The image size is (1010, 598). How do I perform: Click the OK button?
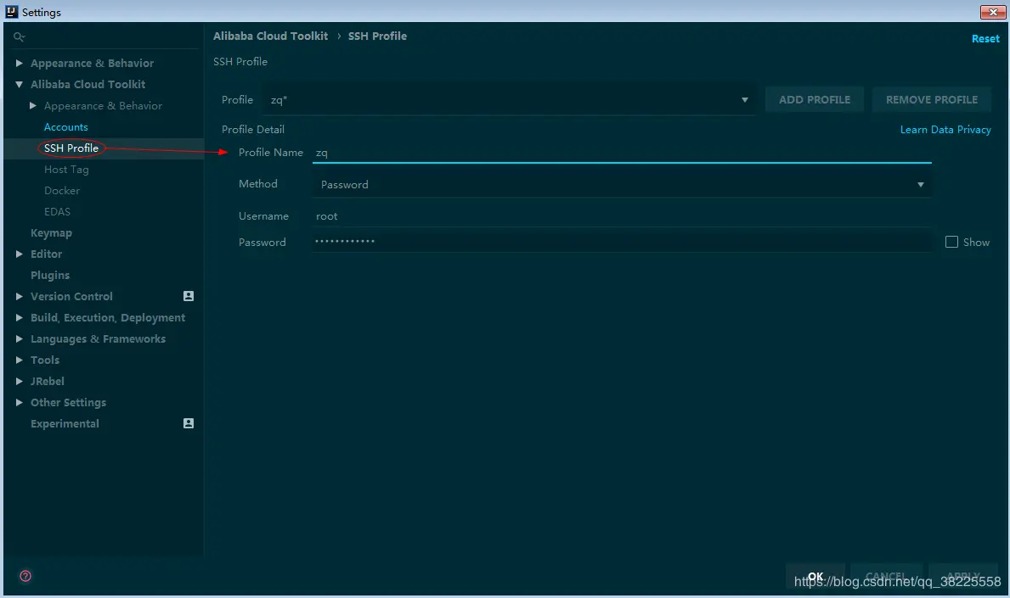(x=815, y=577)
